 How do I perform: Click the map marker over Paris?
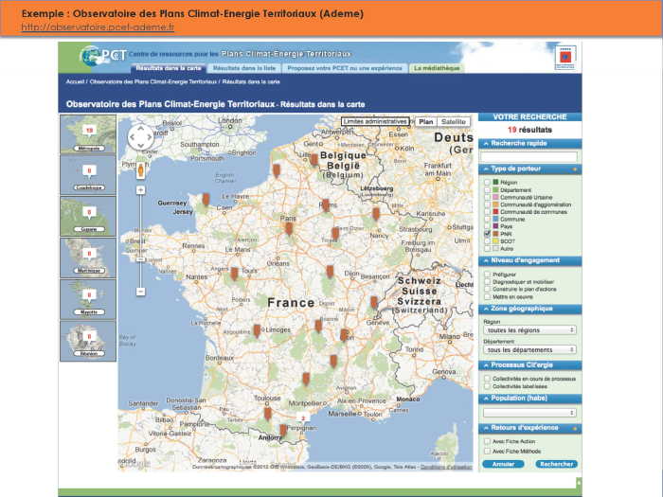[x=289, y=229]
